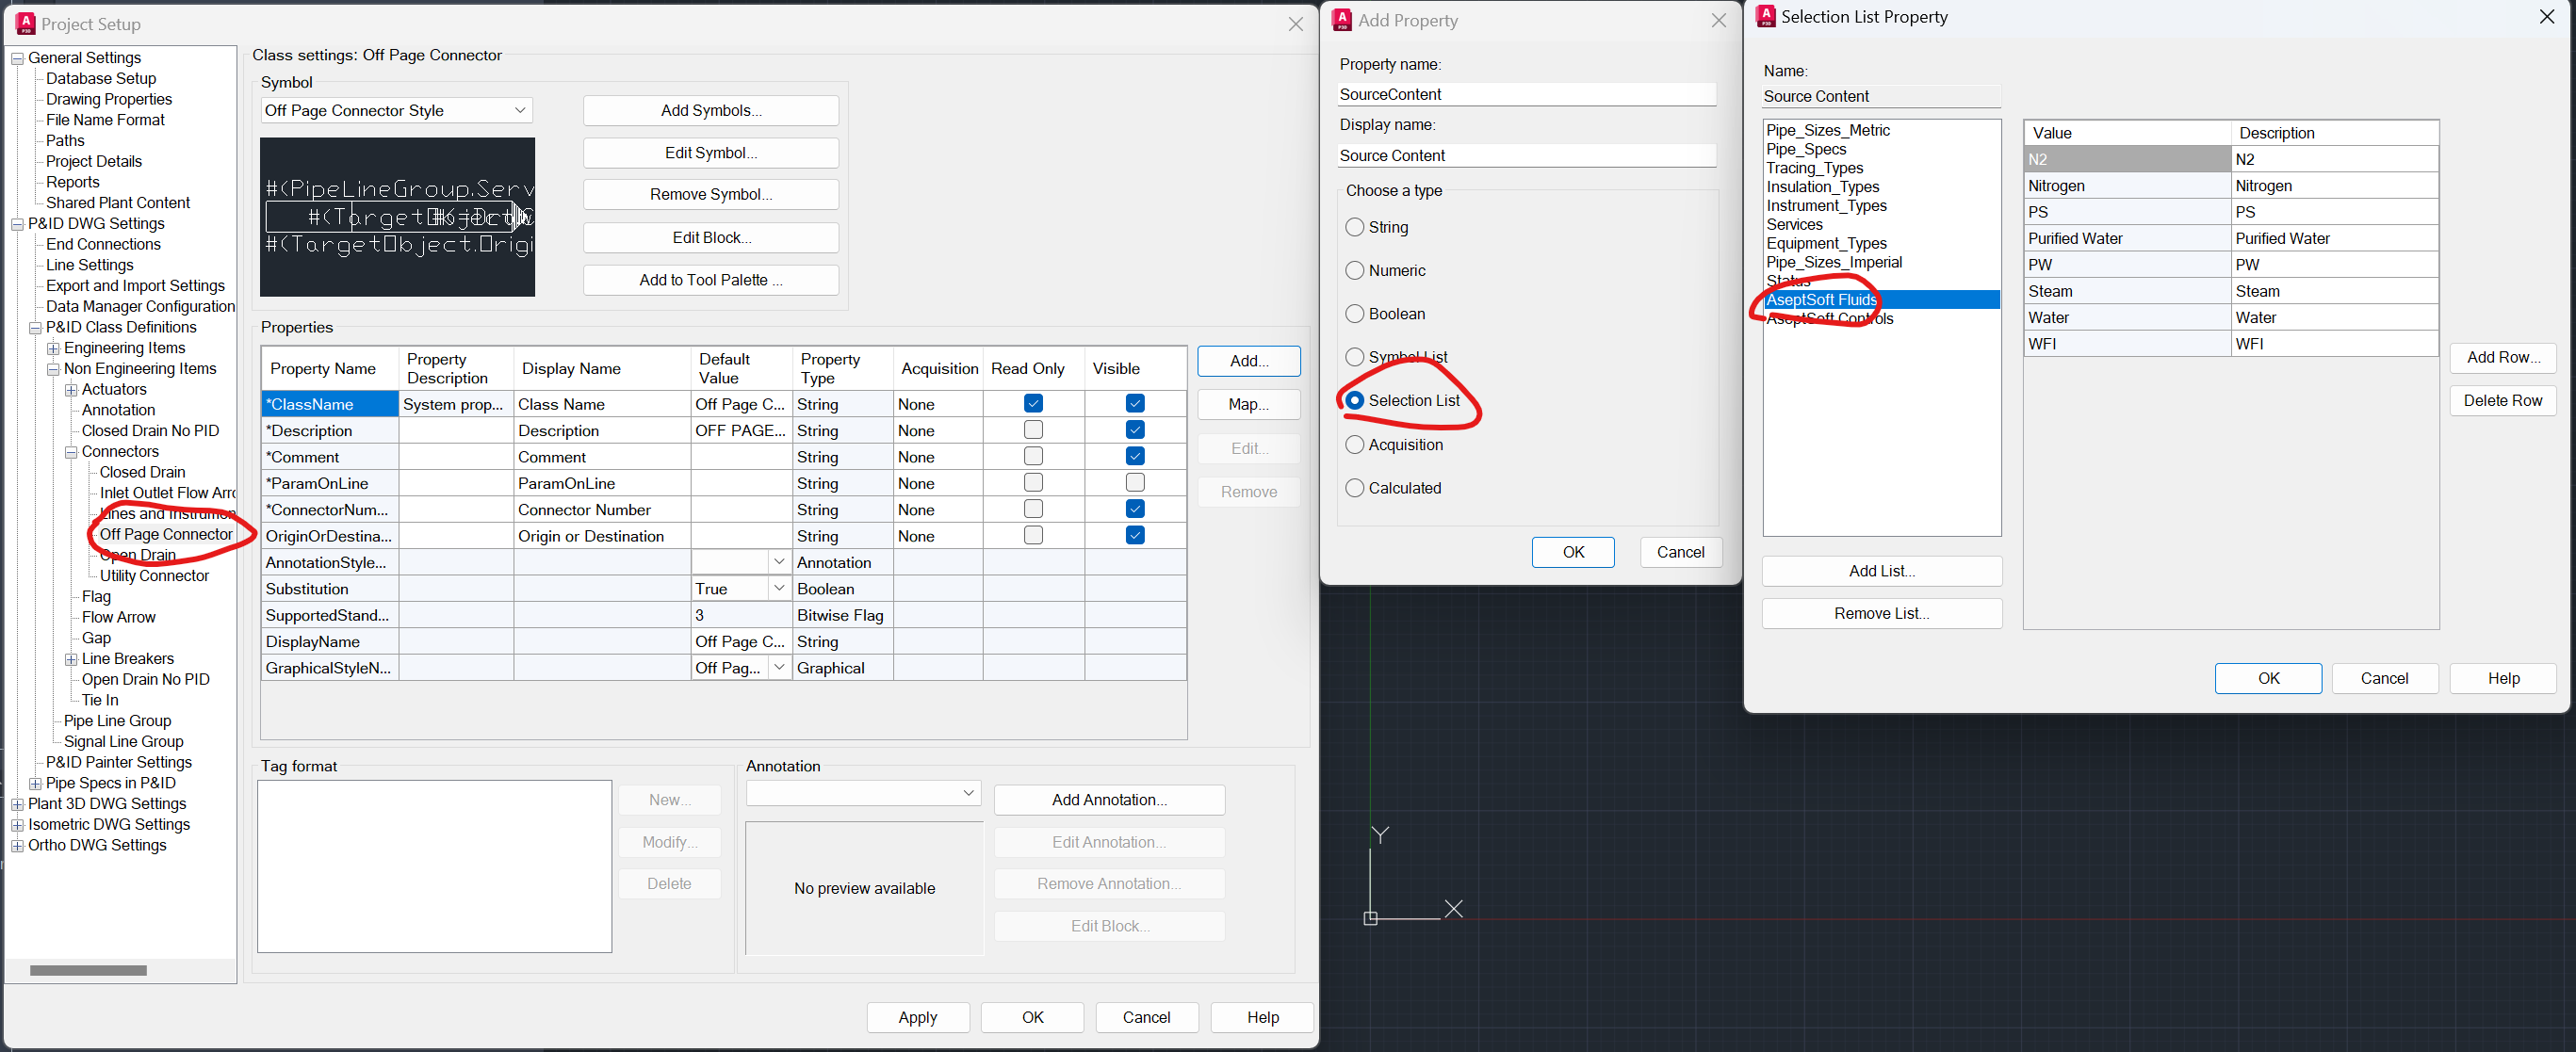Image resolution: width=2576 pixels, height=1052 pixels.
Task: Toggle Visible checkbox for Comment row
Action: pyautogui.click(x=1135, y=456)
